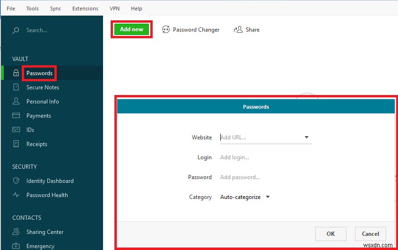Confirm the dialog with OK
The height and width of the screenshot is (250, 398).
(x=331, y=234)
